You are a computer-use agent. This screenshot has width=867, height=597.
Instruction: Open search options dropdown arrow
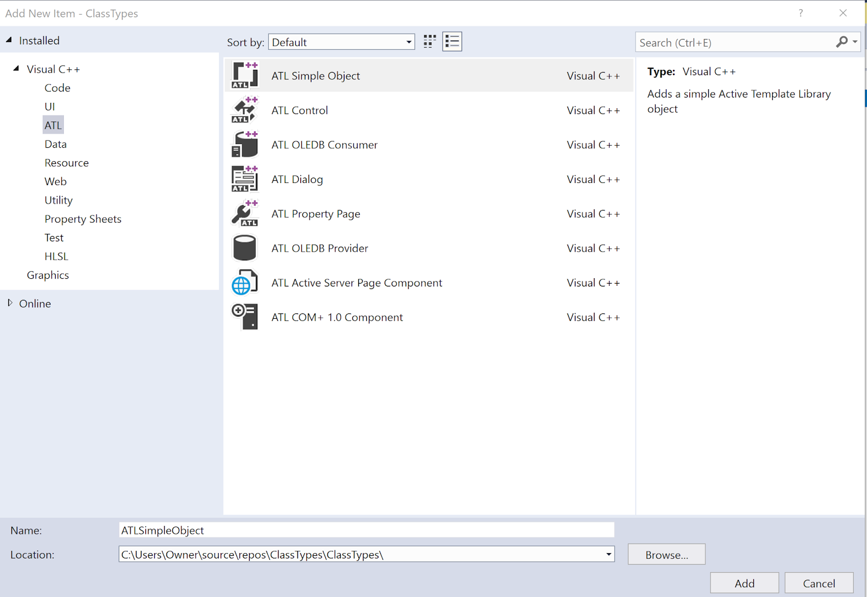click(855, 42)
